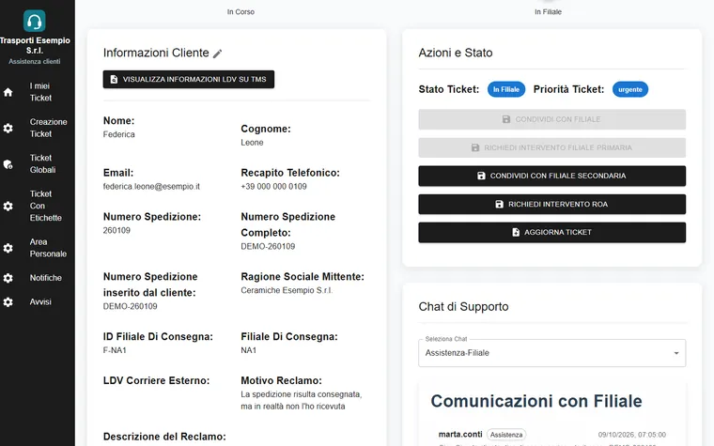Image resolution: width=714 pixels, height=446 pixels.
Task: Open Notifiche menu entry
Action: coord(38,278)
